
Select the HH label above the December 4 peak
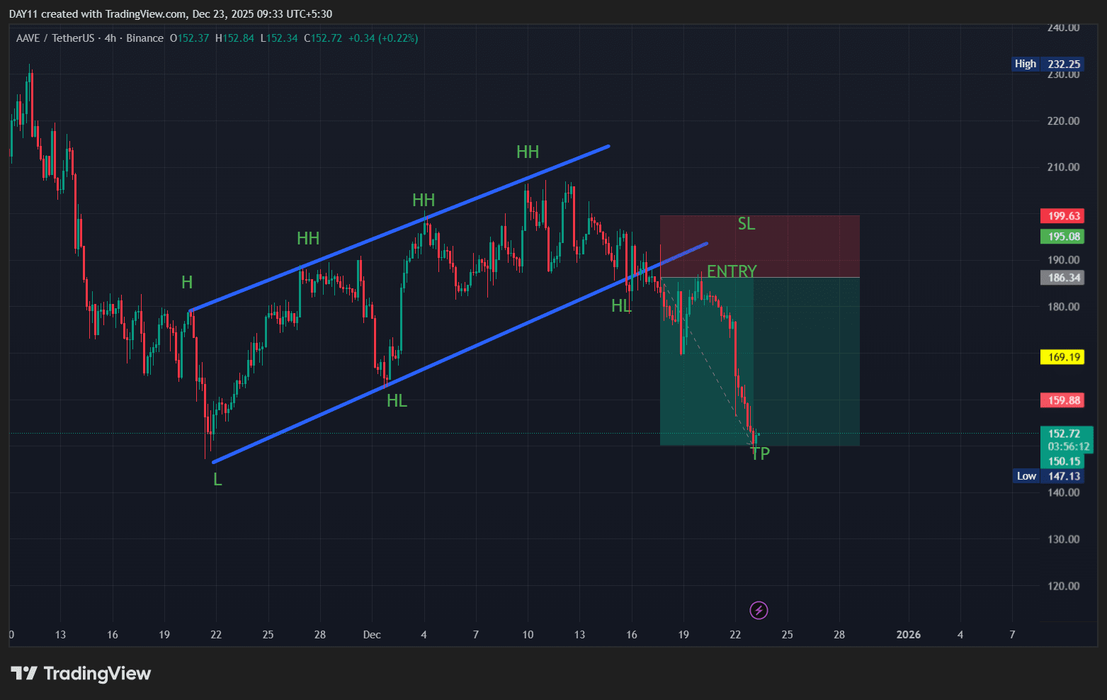[424, 201]
